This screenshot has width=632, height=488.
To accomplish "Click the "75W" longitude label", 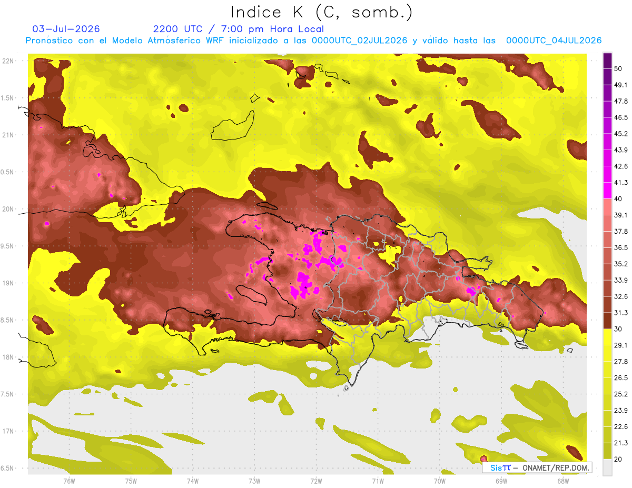I will pos(131,481).
